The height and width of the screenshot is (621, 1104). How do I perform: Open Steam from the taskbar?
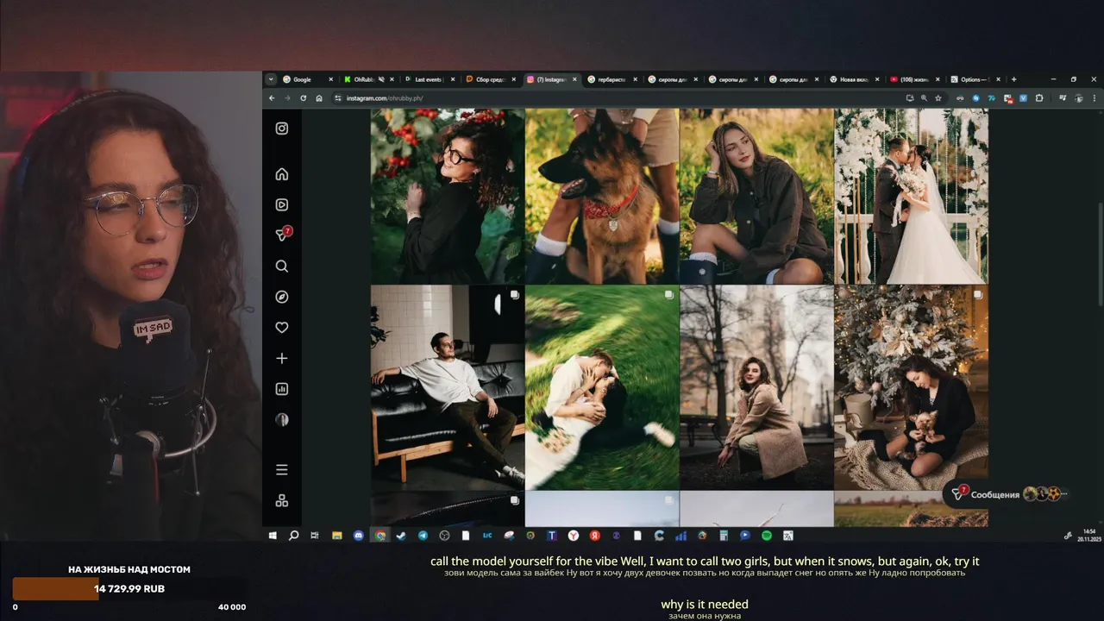tap(401, 536)
